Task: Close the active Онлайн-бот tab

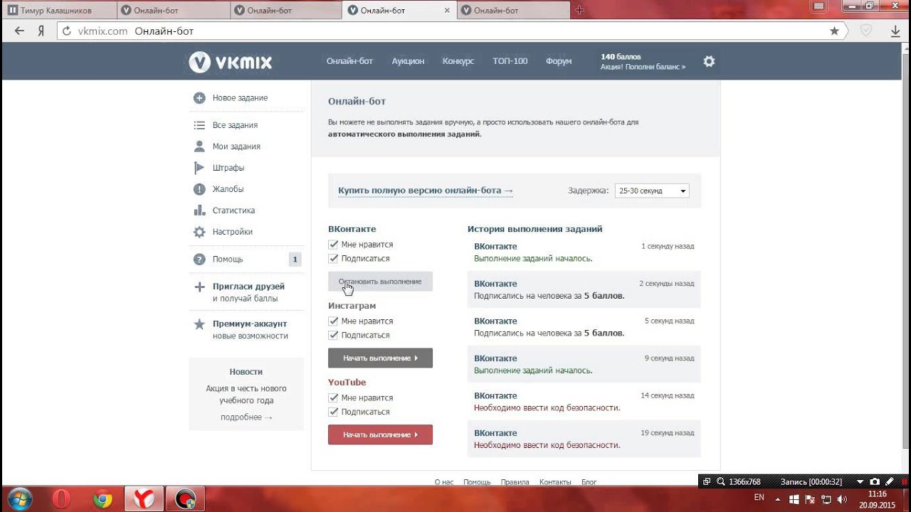Action: pyautogui.click(x=447, y=10)
